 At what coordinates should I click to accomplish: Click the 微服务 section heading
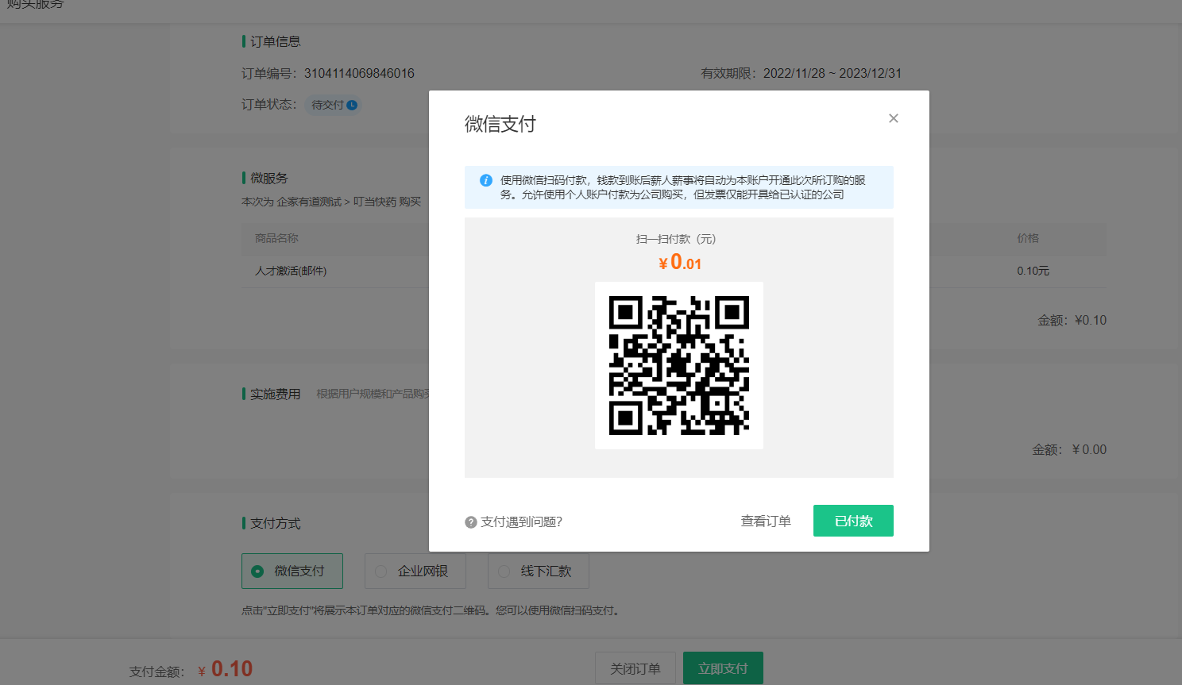268,178
